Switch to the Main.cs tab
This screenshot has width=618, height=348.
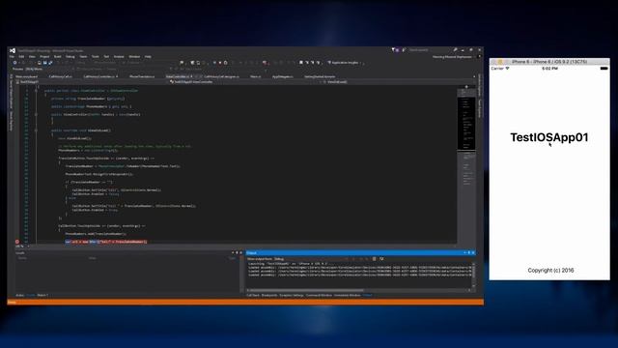pyautogui.click(x=255, y=76)
